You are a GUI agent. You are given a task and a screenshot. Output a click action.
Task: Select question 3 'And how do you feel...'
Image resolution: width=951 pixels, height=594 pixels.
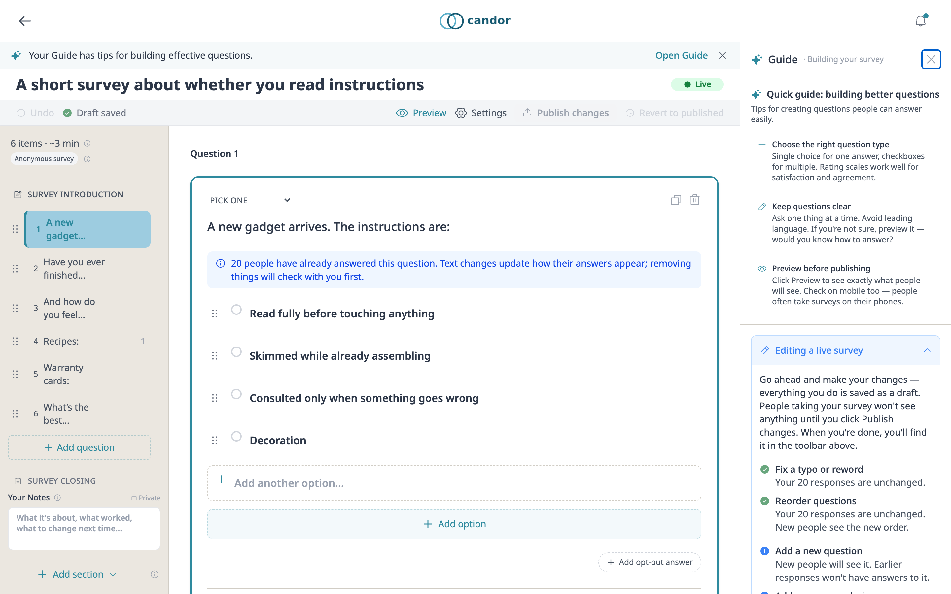[87, 308]
